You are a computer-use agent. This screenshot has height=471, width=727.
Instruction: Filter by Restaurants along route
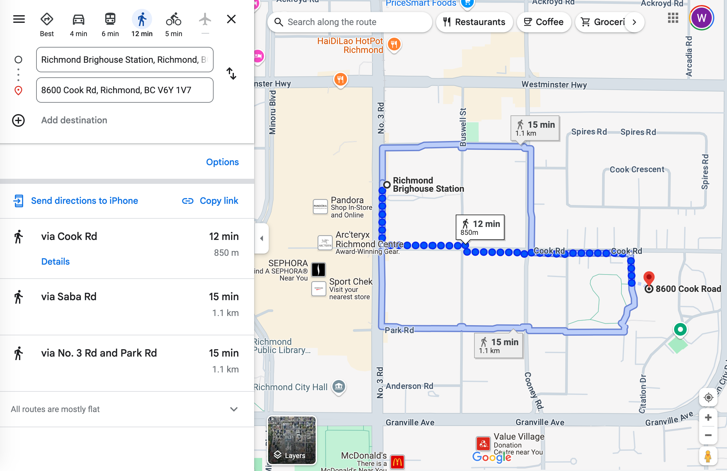tap(474, 22)
